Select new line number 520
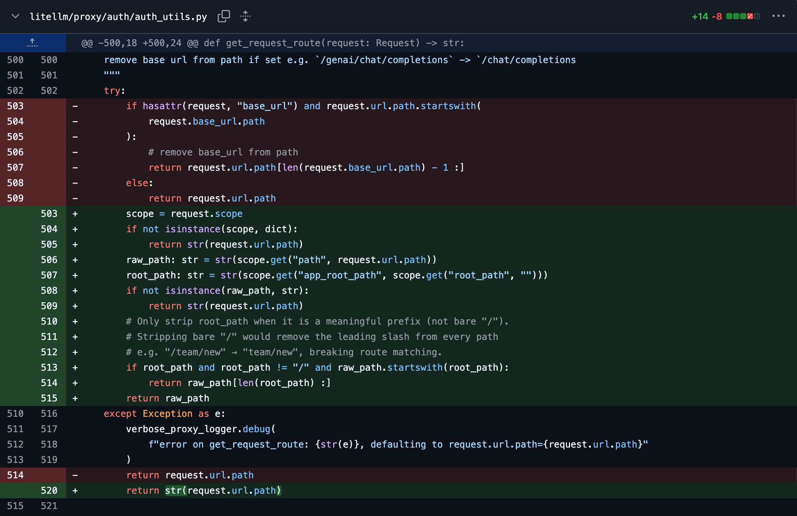 [49, 491]
